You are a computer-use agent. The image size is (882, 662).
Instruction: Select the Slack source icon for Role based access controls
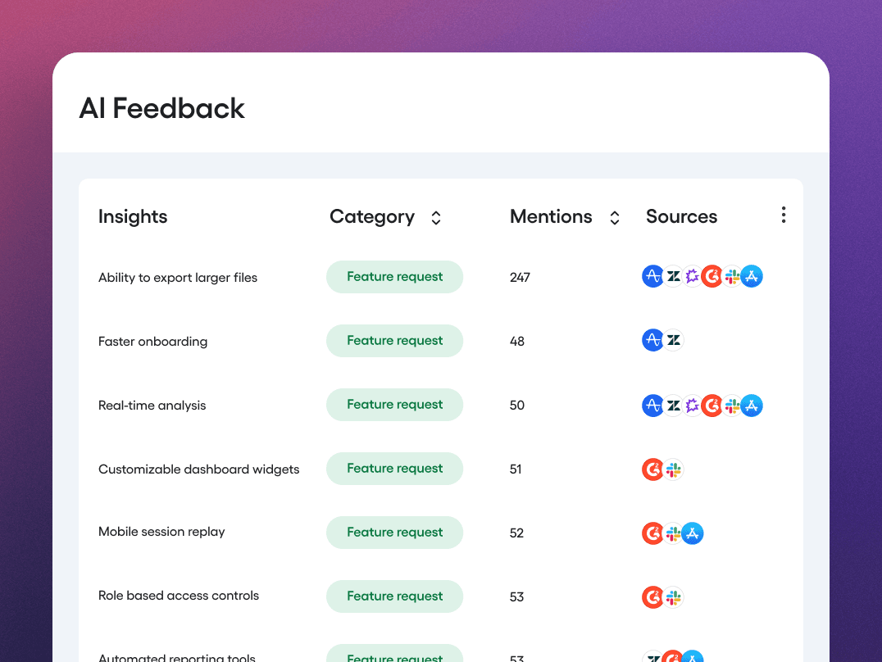(673, 597)
